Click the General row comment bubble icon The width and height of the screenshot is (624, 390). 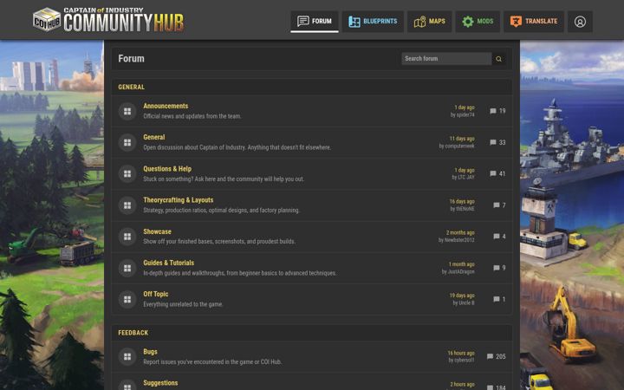click(493, 142)
